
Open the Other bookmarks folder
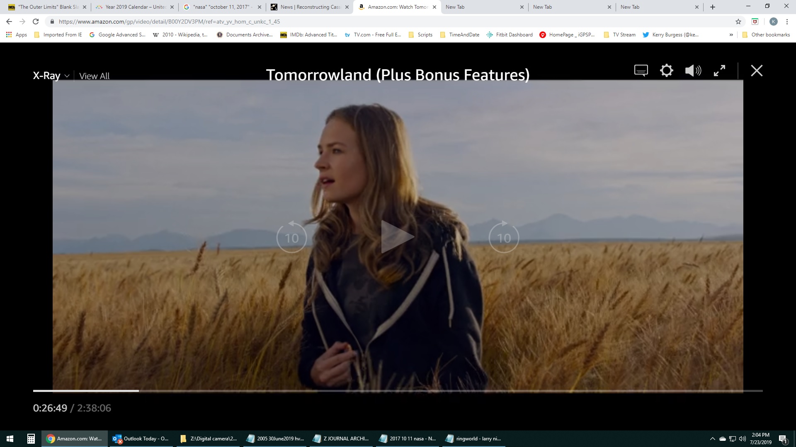(766, 35)
